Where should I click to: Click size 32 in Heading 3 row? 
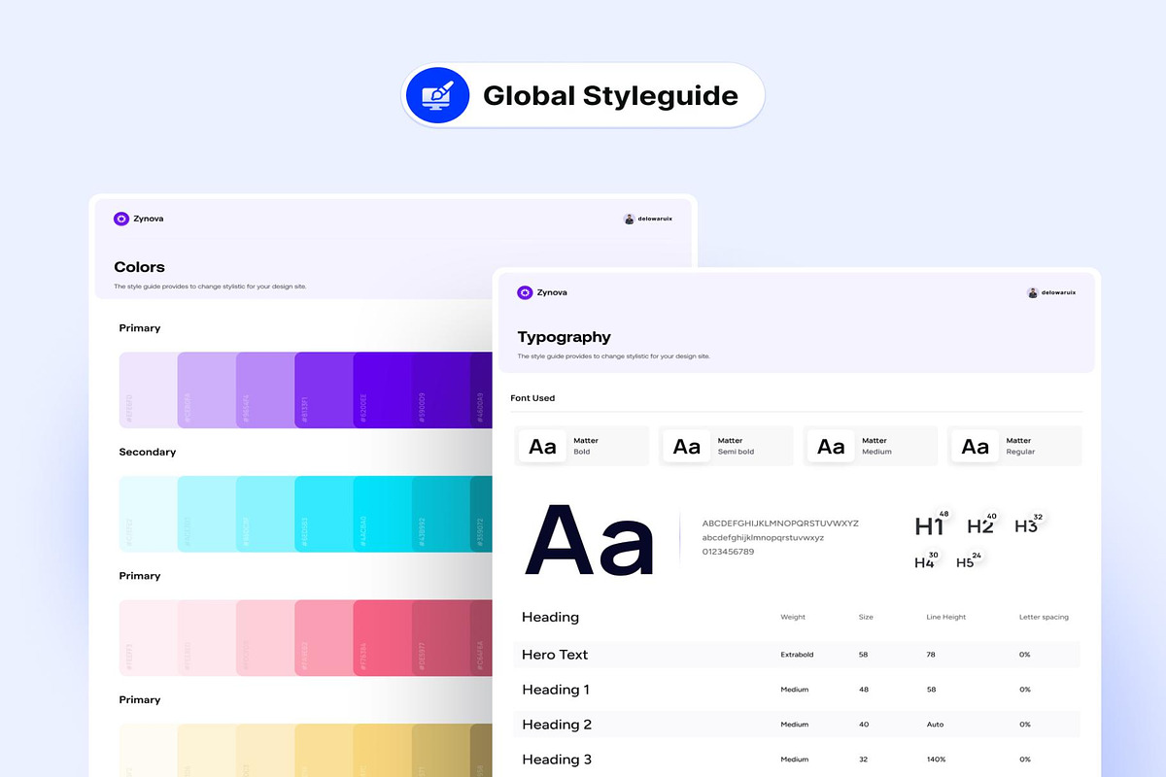point(864,760)
